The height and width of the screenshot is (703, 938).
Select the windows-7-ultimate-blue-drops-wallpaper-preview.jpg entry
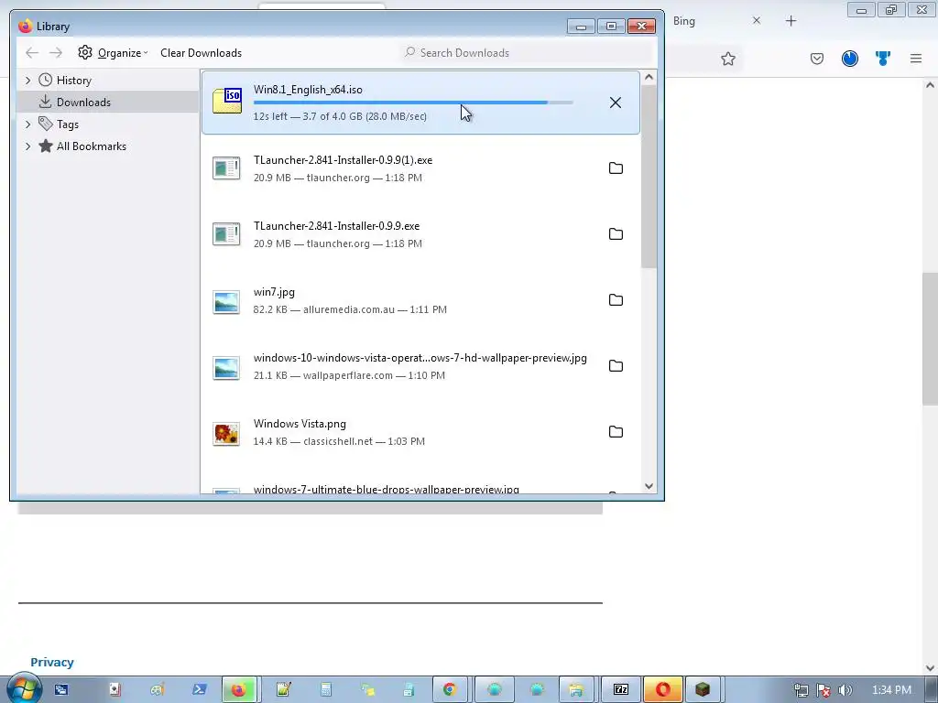[x=387, y=489]
